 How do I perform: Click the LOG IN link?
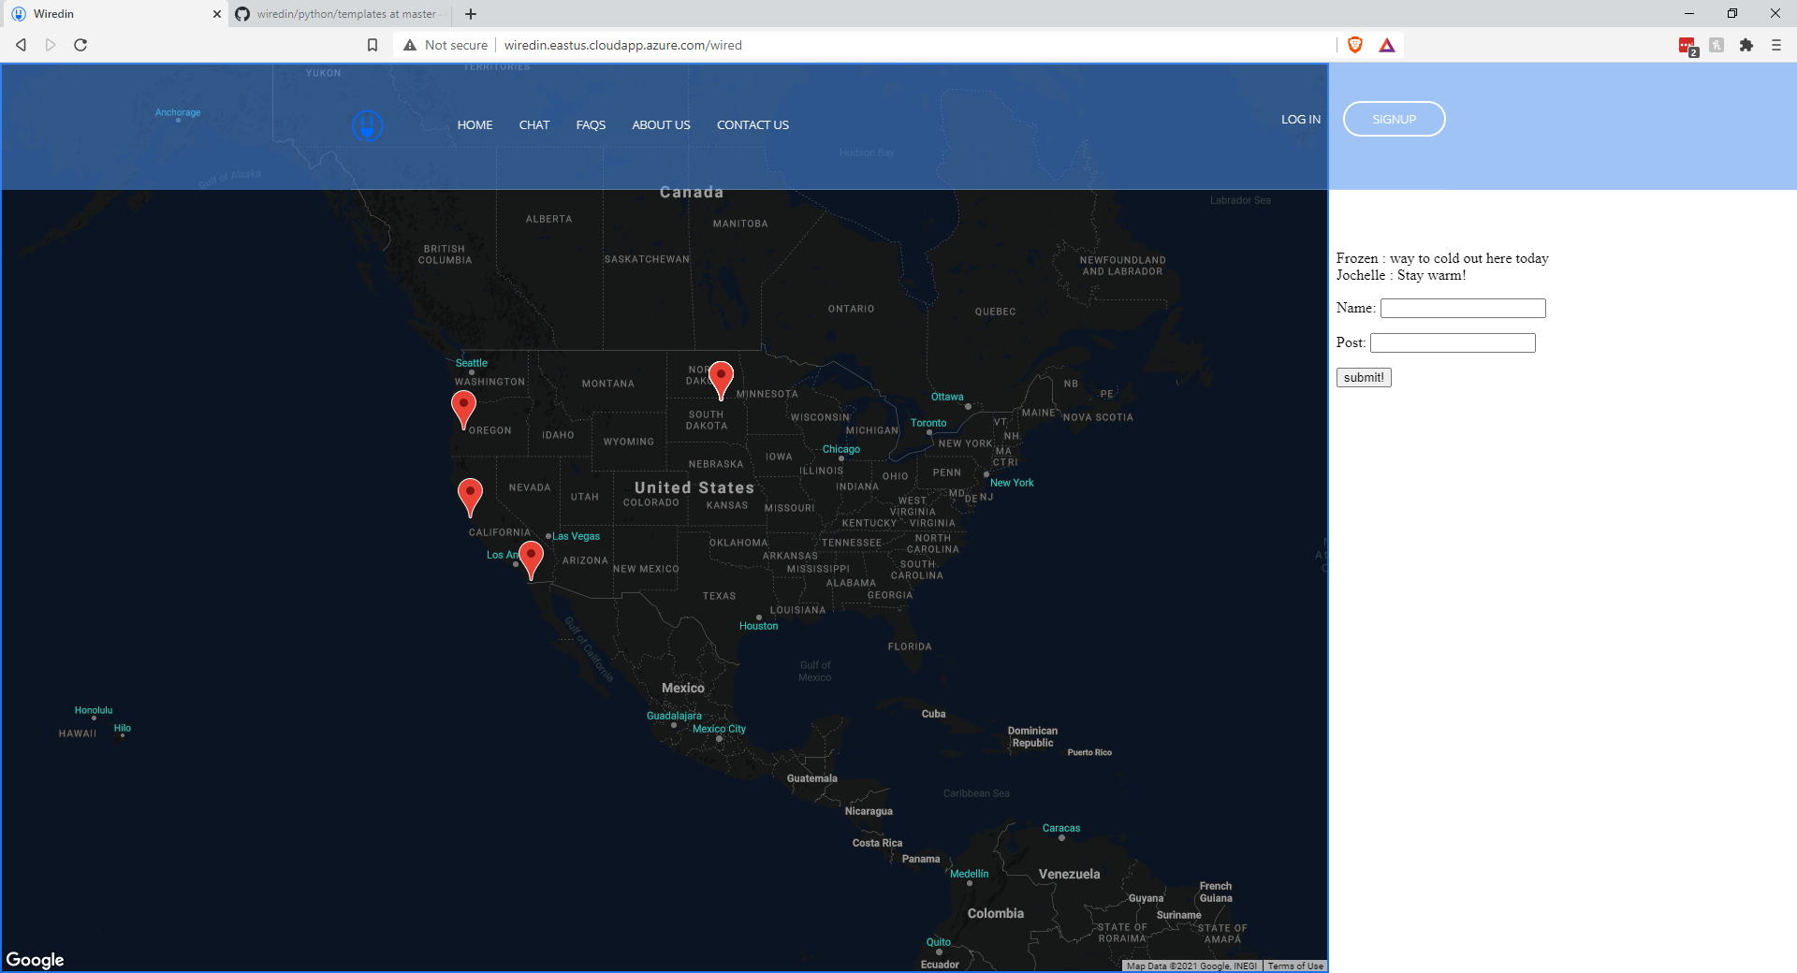[x=1301, y=120]
